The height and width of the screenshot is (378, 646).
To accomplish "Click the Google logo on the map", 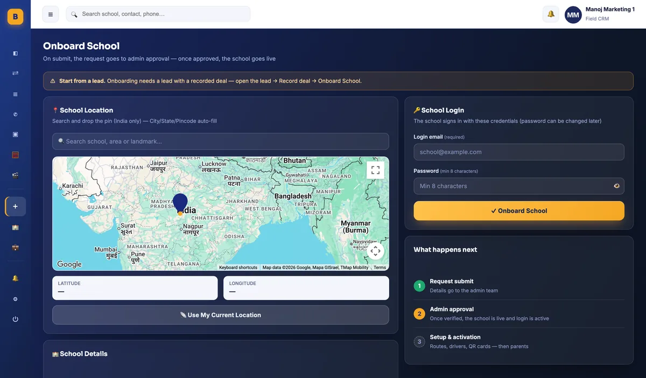I will pos(69,264).
